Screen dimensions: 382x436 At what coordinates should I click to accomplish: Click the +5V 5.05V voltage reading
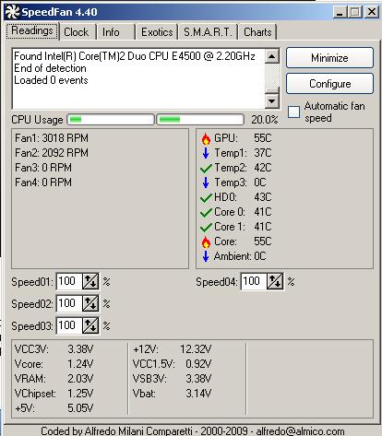coord(54,408)
